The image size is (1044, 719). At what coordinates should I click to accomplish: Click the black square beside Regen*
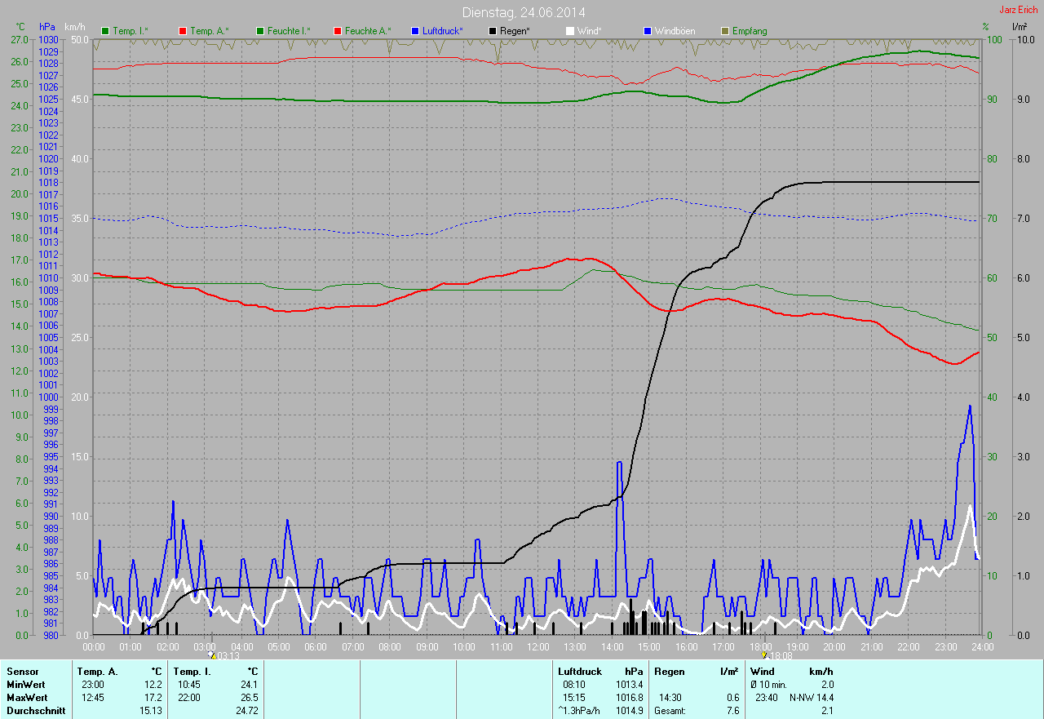tap(493, 31)
